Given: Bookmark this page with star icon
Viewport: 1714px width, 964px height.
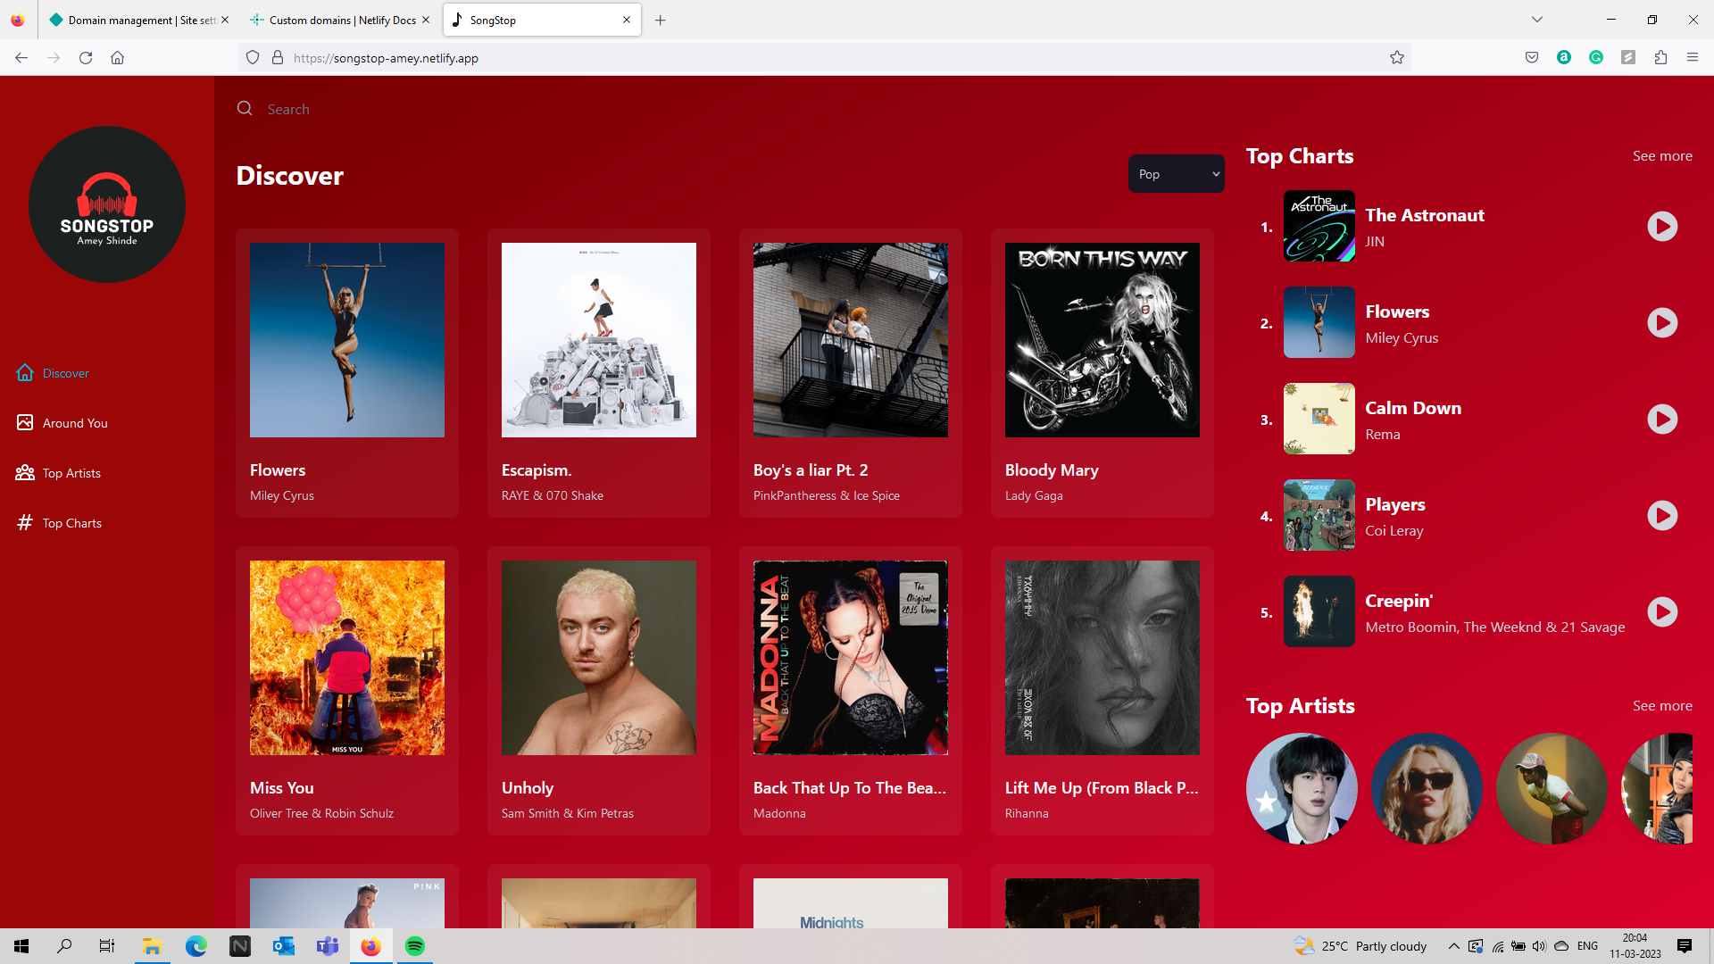Looking at the screenshot, I should click(1397, 58).
